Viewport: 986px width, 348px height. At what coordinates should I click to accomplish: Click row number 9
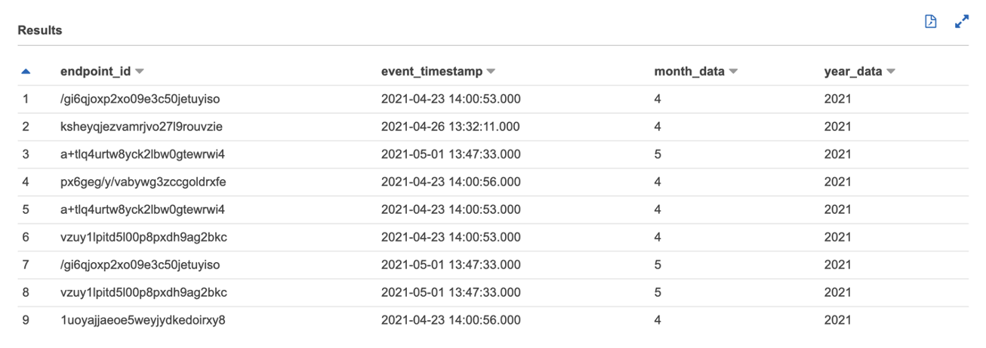click(x=26, y=320)
